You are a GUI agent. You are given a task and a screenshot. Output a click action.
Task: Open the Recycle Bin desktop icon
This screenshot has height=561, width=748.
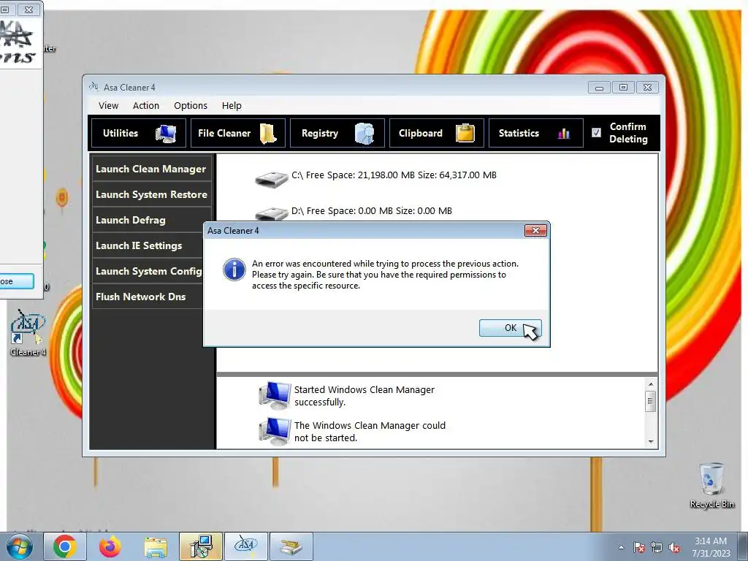tap(711, 486)
